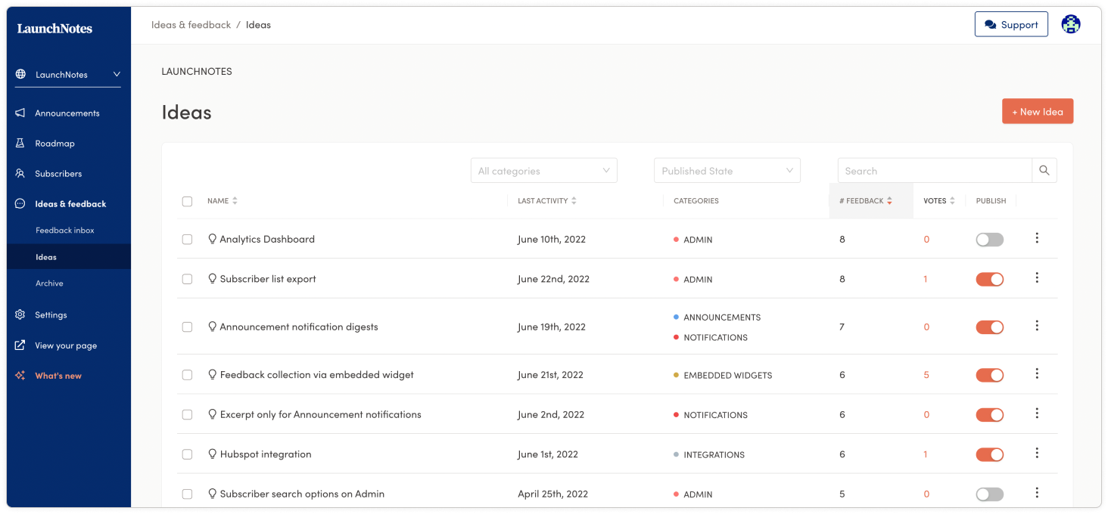Disable publish toggle for Subscriber list export
The image size is (1108, 514).
click(990, 280)
